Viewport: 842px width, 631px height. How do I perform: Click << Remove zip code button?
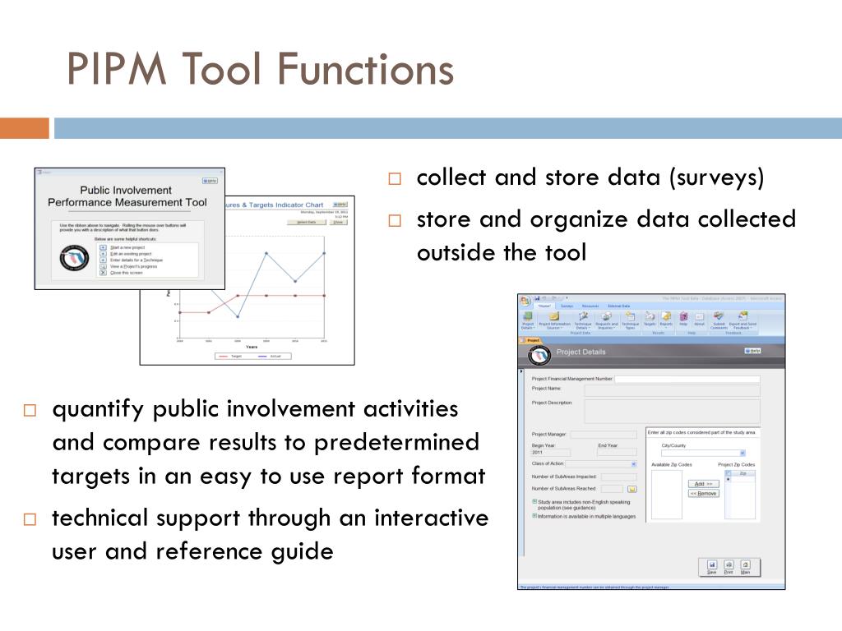(x=704, y=493)
